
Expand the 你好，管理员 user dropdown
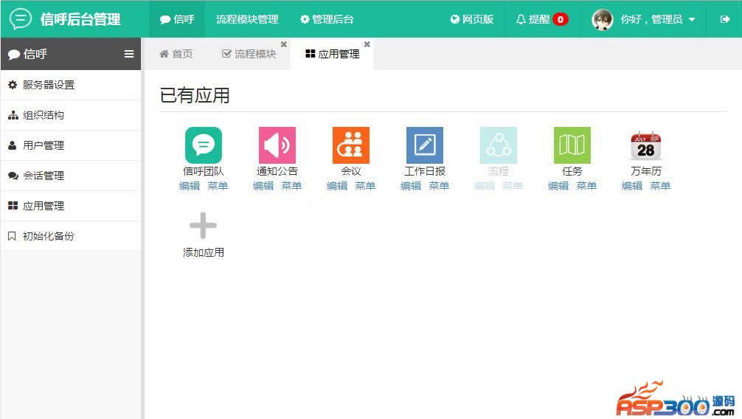pos(657,19)
